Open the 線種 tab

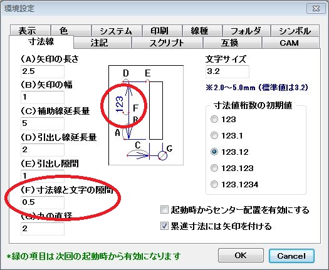202,31
